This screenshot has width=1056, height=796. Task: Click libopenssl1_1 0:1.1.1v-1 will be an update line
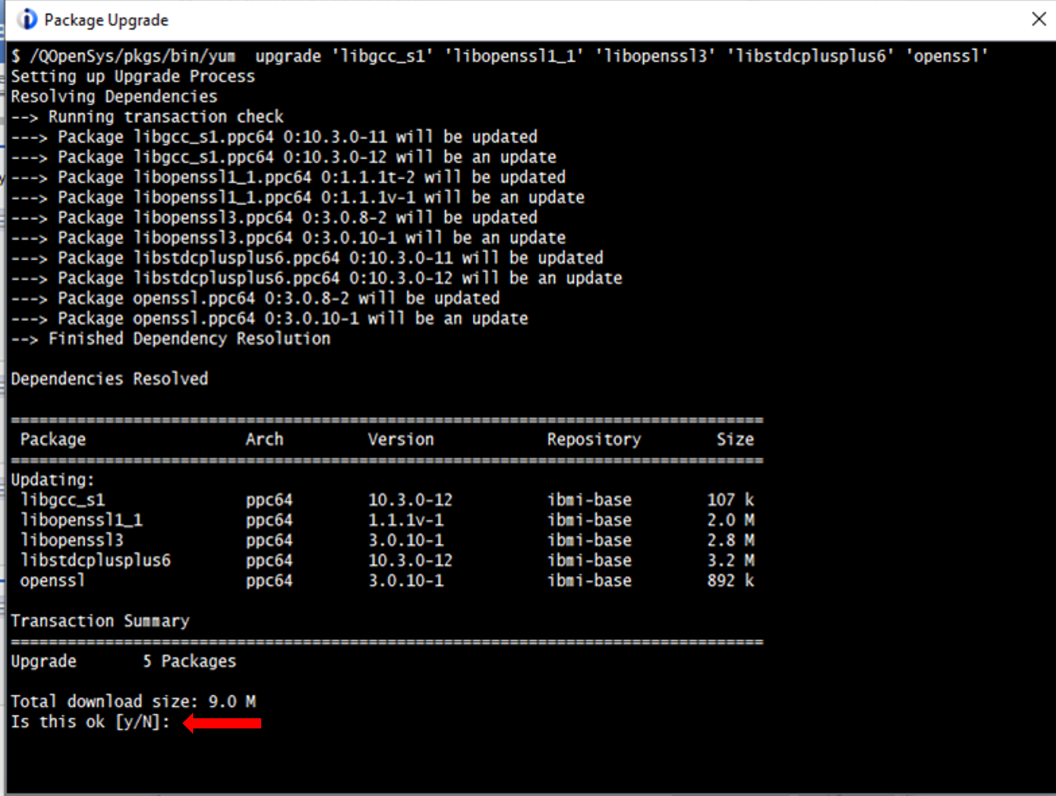pos(298,197)
